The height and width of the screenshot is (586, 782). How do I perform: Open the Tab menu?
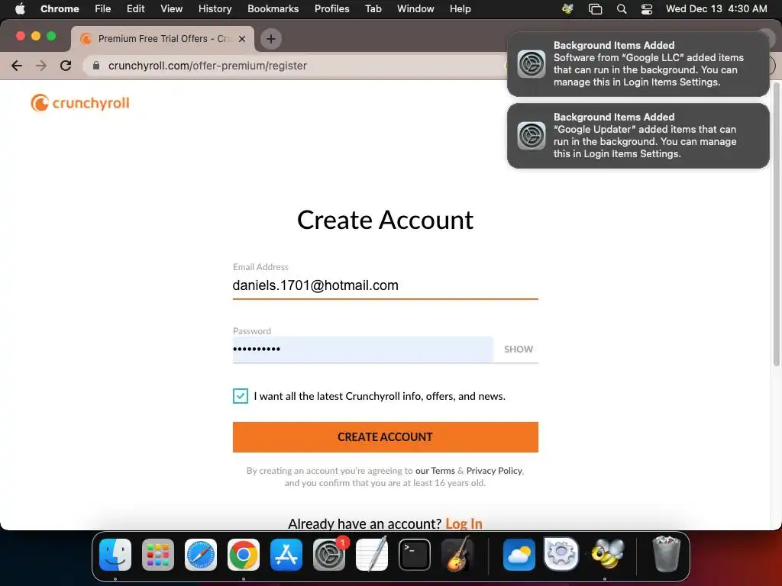coord(373,8)
